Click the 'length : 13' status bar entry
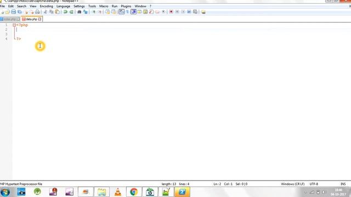This screenshot has width=351, height=197. point(169,184)
